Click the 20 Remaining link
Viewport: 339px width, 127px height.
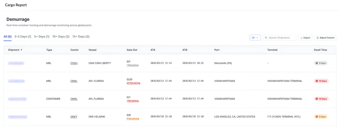tap(133, 83)
